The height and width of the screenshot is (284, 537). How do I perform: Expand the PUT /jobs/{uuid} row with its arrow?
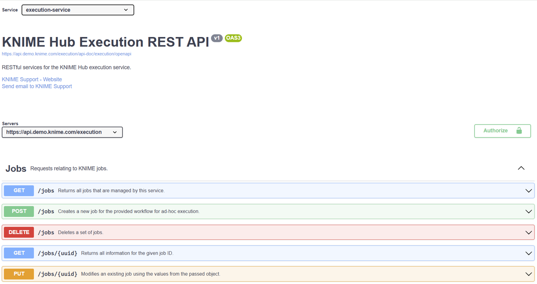click(x=529, y=274)
